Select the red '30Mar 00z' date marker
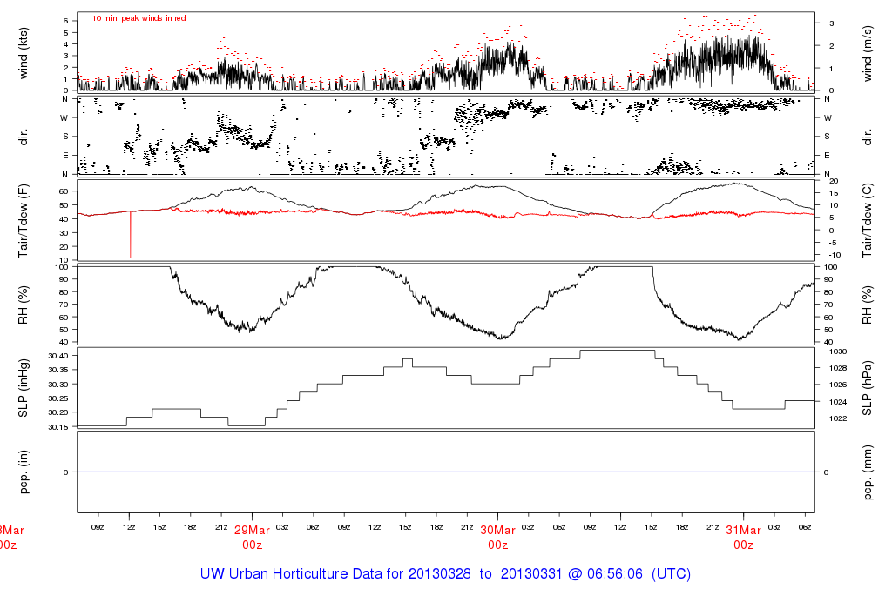 pyautogui.click(x=497, y=538)
